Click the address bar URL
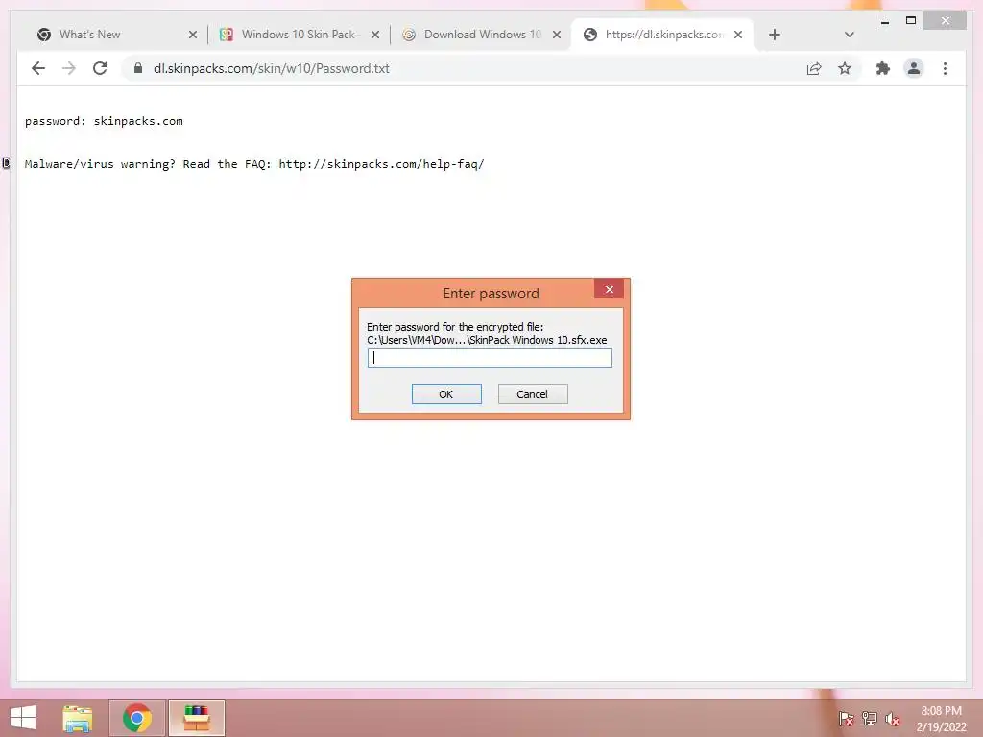Screen dimensions: 983x737 271,68
